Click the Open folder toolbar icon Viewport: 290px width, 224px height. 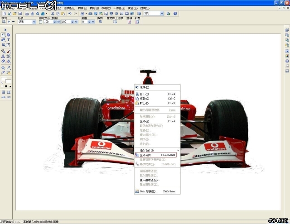[14, 14]
